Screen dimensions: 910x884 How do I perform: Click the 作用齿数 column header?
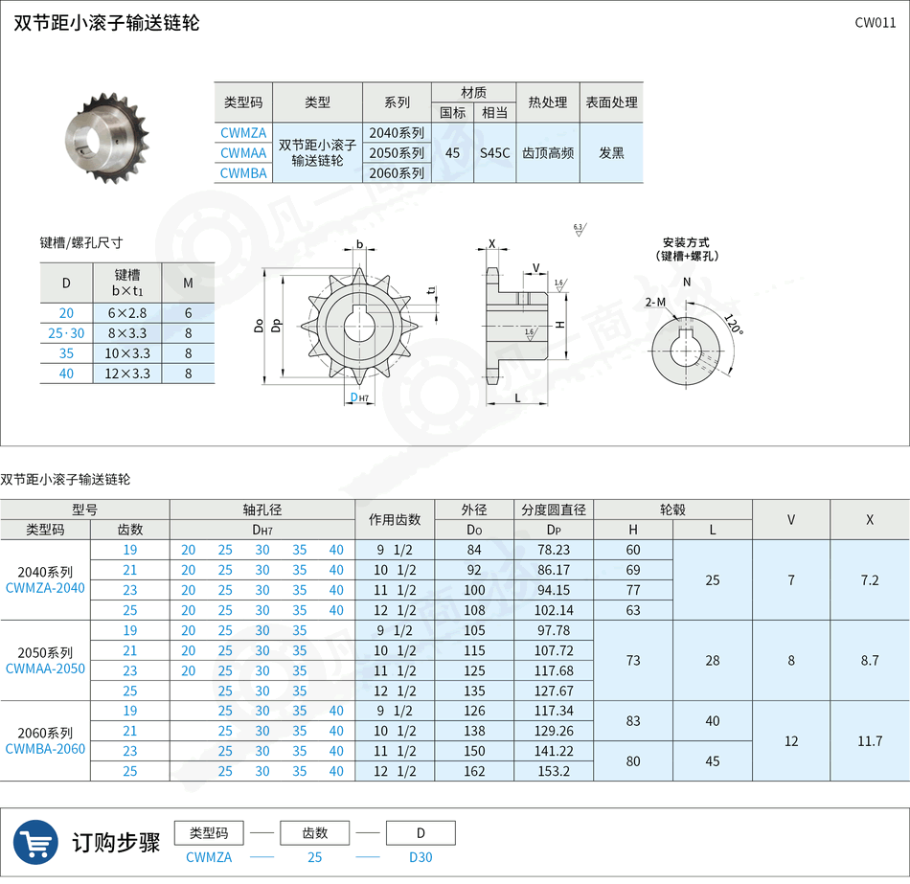[395, 519]
